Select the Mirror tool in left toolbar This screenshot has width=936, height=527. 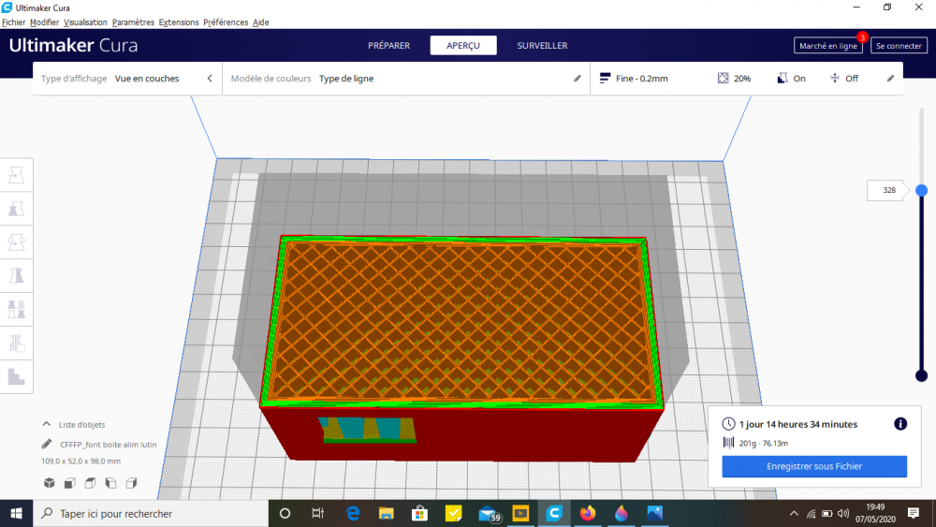click(16, 276)
